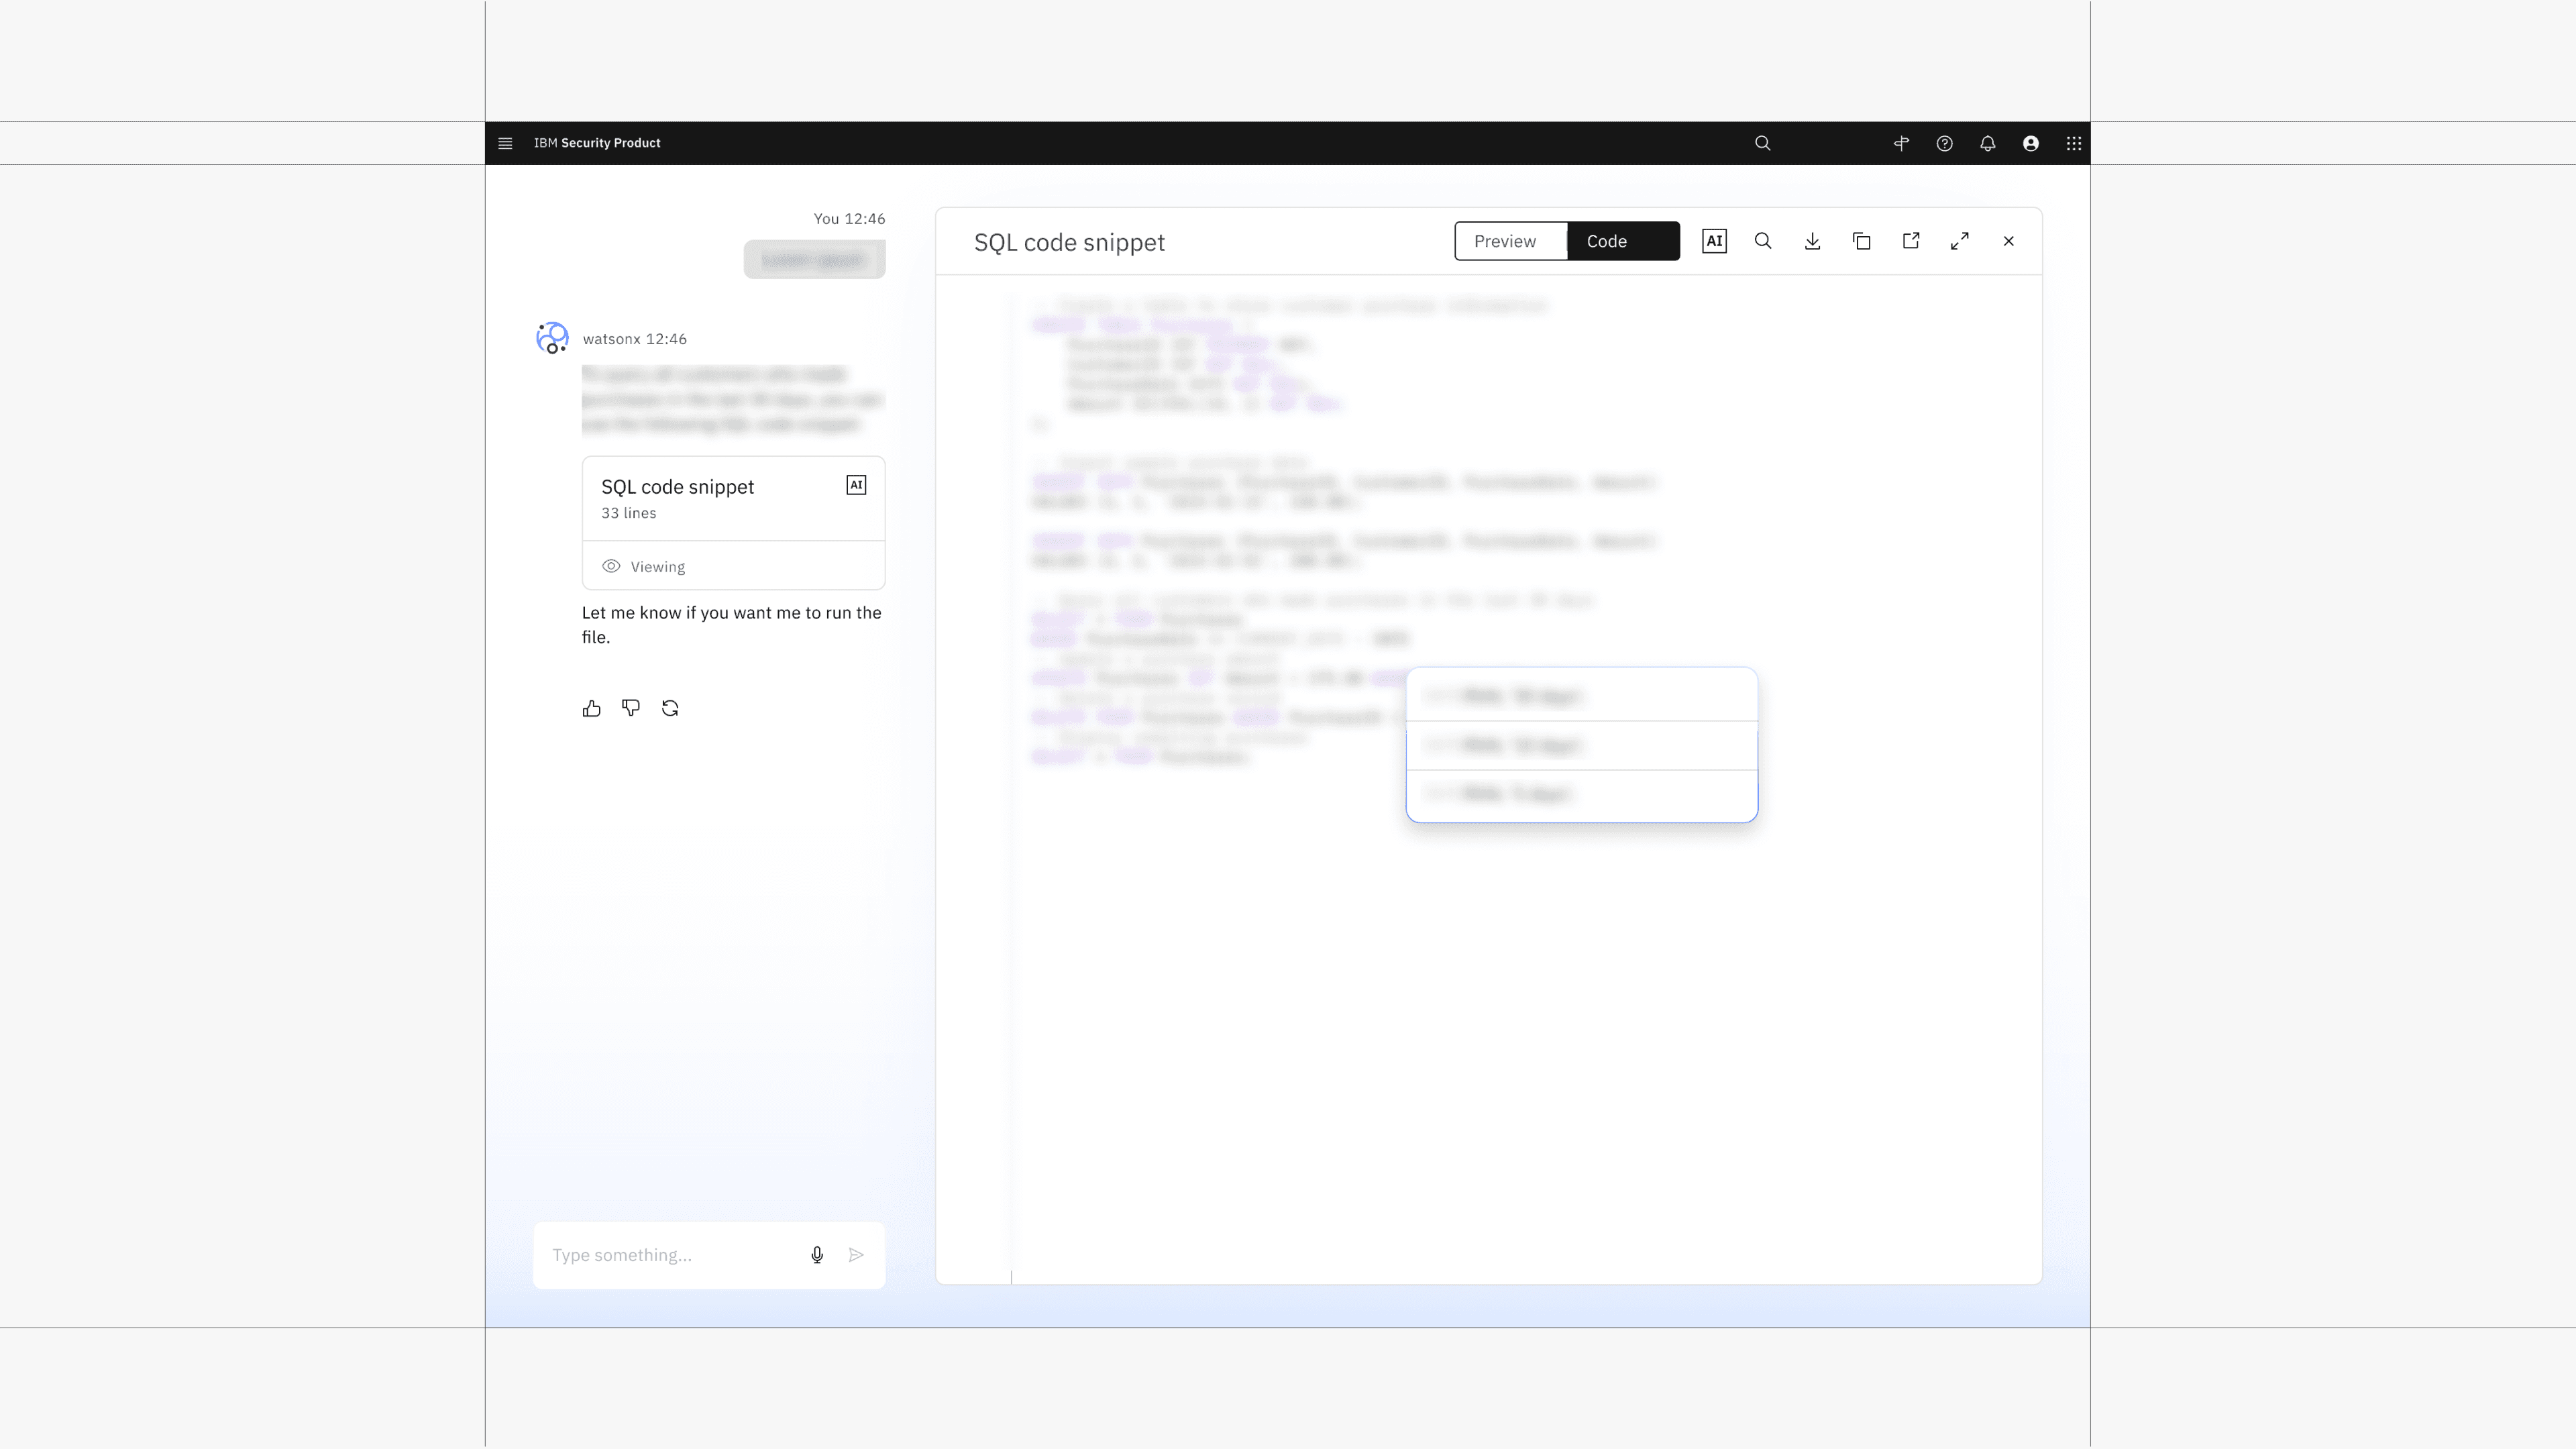Click the AI label in snippet panel header
2576x1449 pixels.
[1714, 241]
